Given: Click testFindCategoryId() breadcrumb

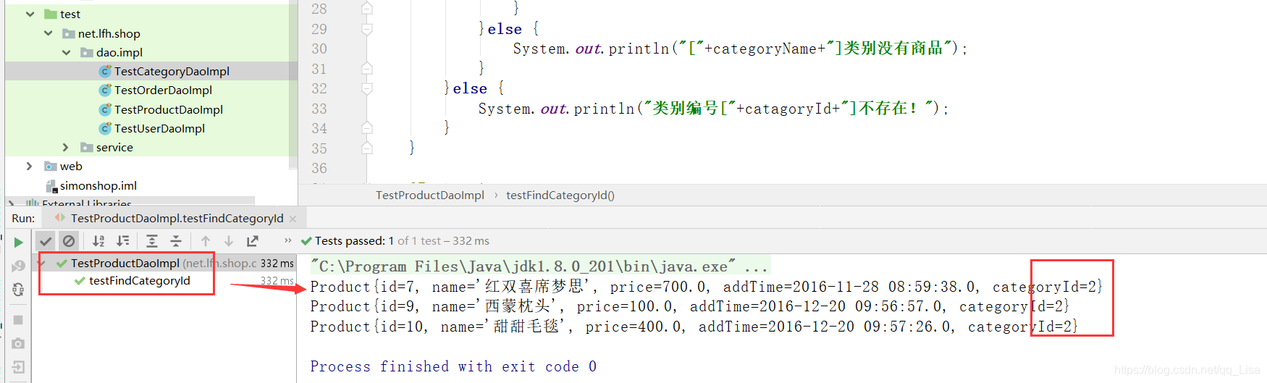Looking at the screenshot, I should [x=560, y=195].
